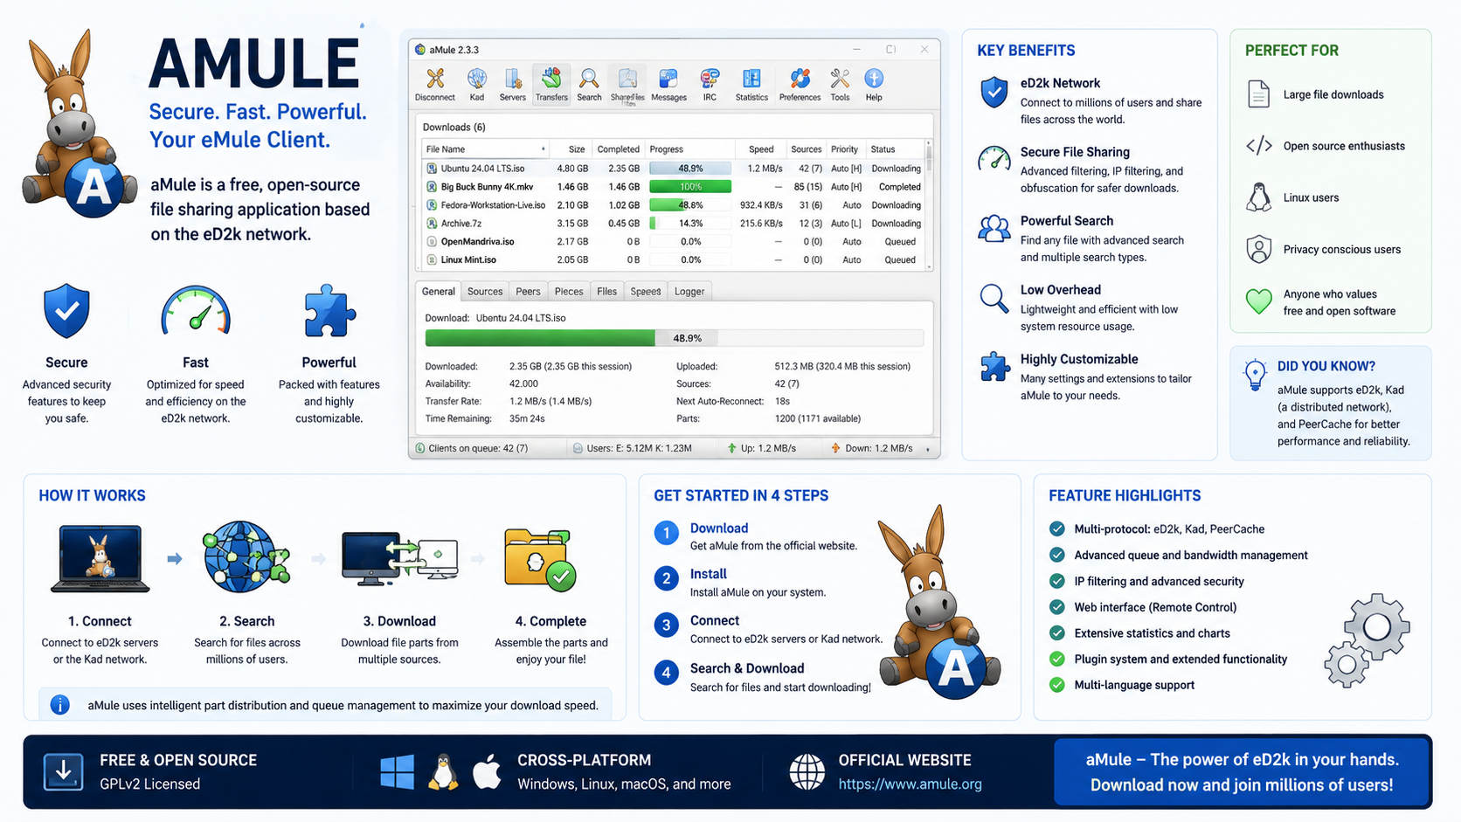Open the Peers tab
The image size is (1461, 822).
click(x=528, y=292)
